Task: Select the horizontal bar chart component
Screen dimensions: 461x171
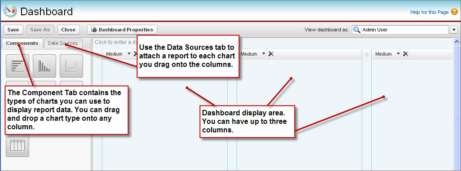Action: (x=18, y=66)
